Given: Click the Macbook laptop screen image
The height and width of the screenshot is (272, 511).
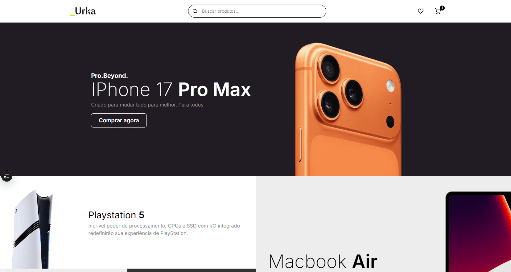Looking at the screenshot, I should 478,232.
